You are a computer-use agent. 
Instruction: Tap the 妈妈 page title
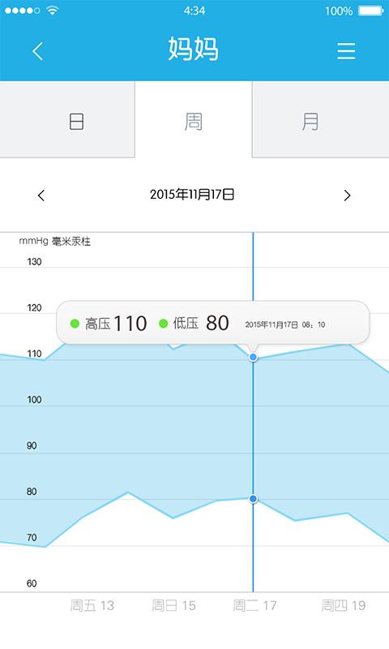tap(194, 49)
